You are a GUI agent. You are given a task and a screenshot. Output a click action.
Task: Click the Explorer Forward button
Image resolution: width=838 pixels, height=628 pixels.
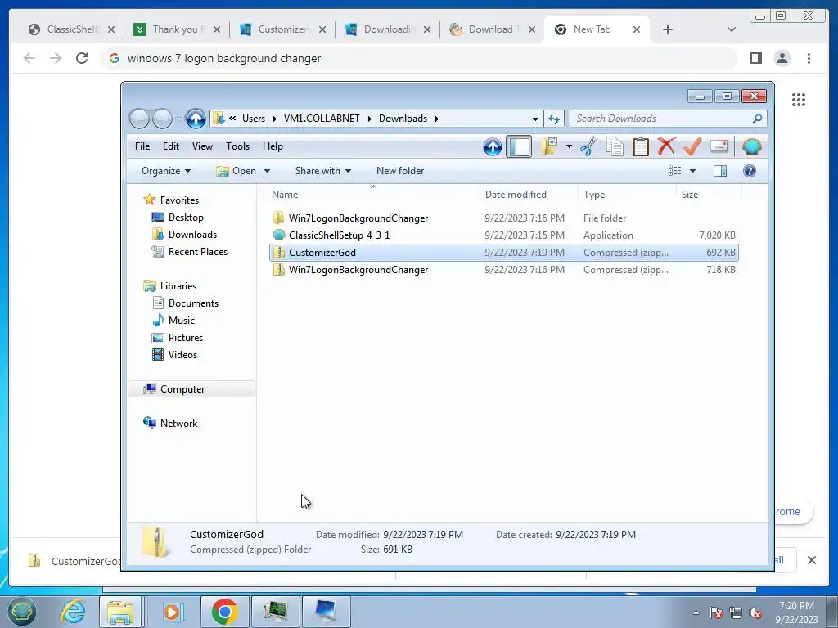coord(162,119)
